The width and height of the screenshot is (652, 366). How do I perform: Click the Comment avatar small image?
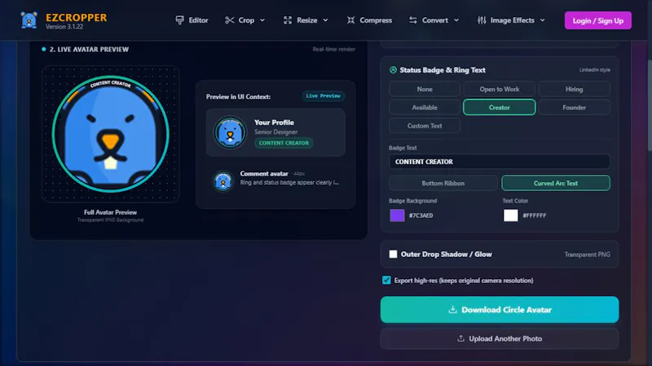(x=222, y=181)
